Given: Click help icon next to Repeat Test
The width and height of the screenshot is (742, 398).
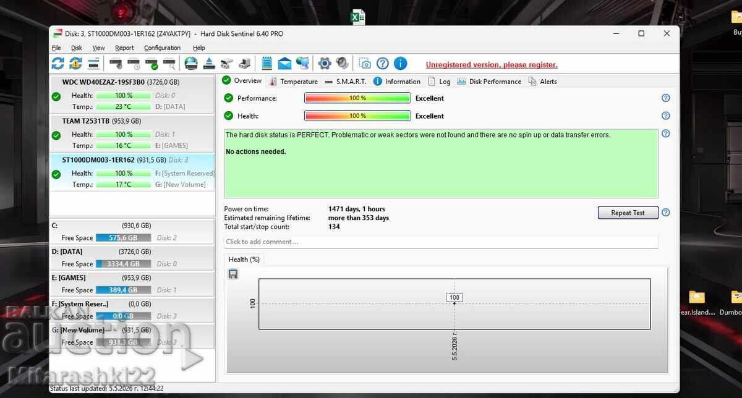Looking at the screenshot, I should [666, 213].
